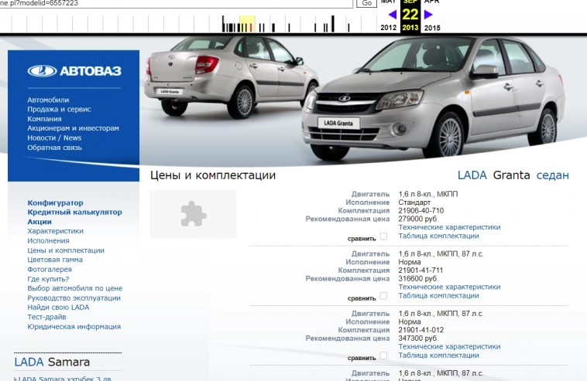Open Кредитный калькулятор in the sidebar
Image resolution: width=587 pixels, height=381 pixels.
pos(74,212)
